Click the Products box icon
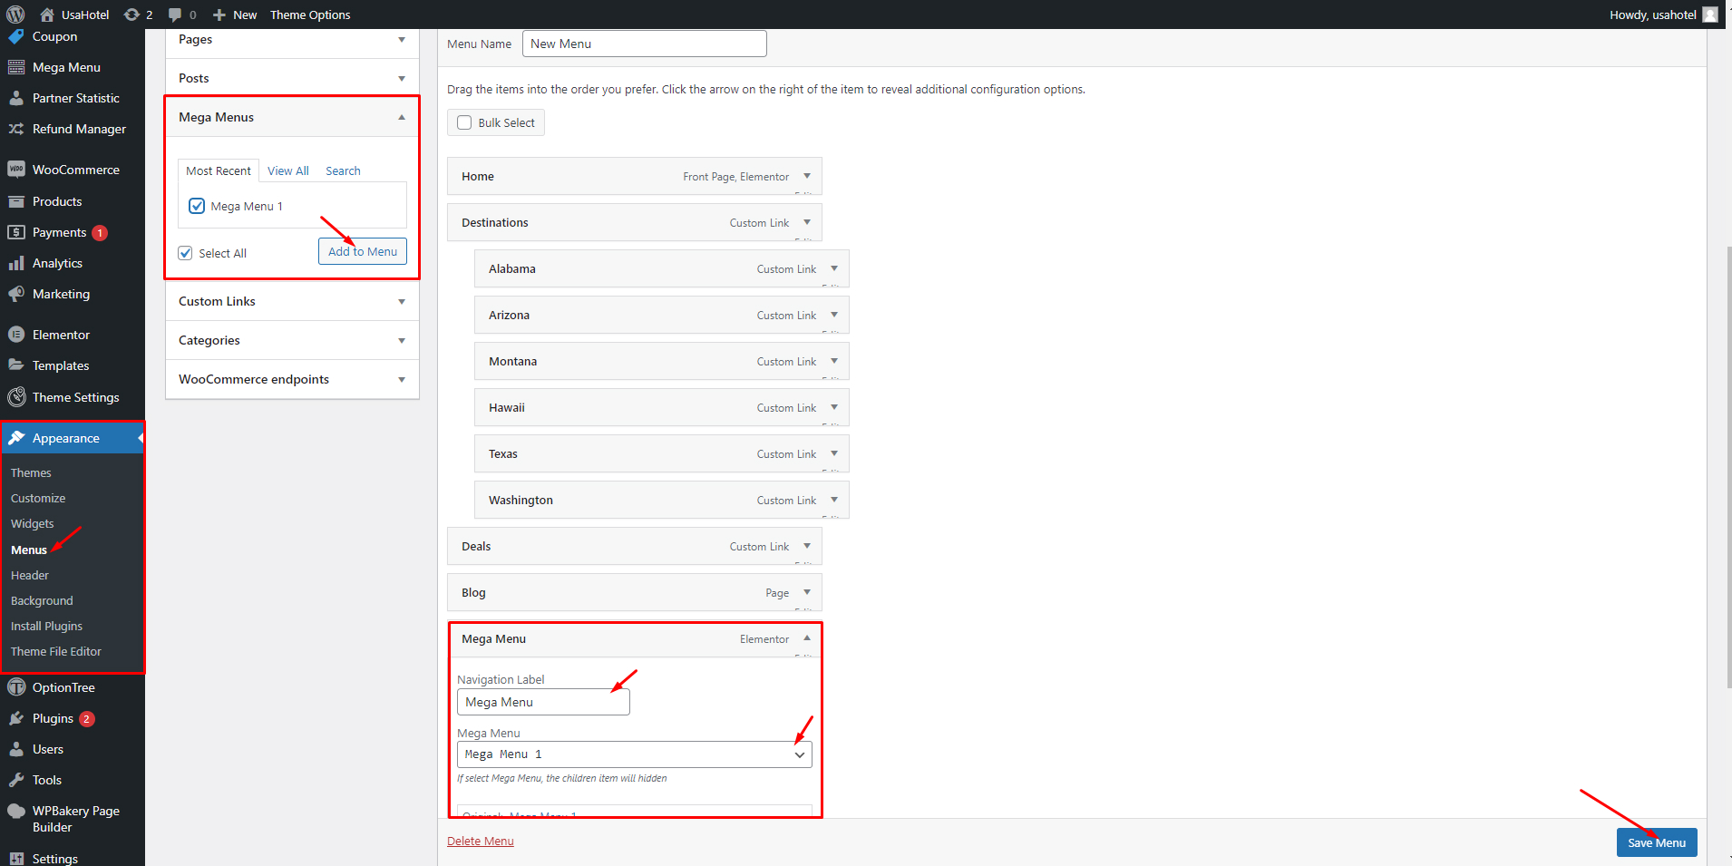The height and width of the screenshot is (866, 1732). click(16, 201)
